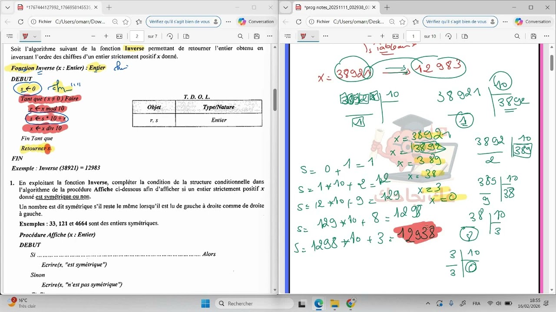Save the left PDF document

[257, 36]
